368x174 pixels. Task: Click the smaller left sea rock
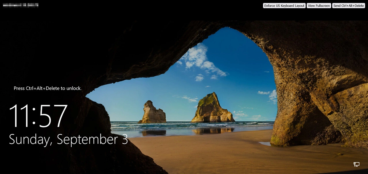pos(152,113)
